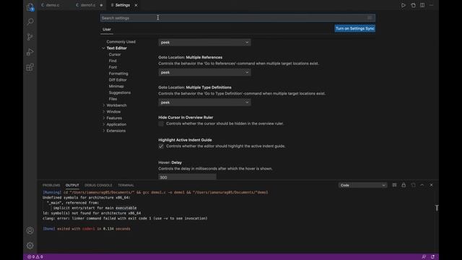Viewport: 462px width, 260px height.
Task: Select Cursor under Text Editor
Action: click(115, 55)
